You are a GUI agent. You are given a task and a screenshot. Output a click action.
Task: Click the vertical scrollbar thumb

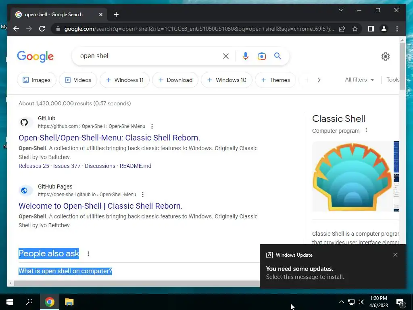(402, 66)
